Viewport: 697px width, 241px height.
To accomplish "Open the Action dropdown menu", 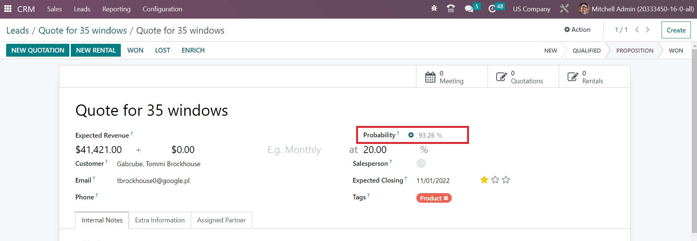I will tap(577, 30).
